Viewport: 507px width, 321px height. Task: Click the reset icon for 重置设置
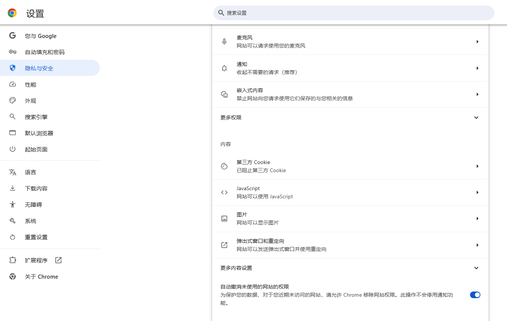pyautogui.click(x=13, y=237)
